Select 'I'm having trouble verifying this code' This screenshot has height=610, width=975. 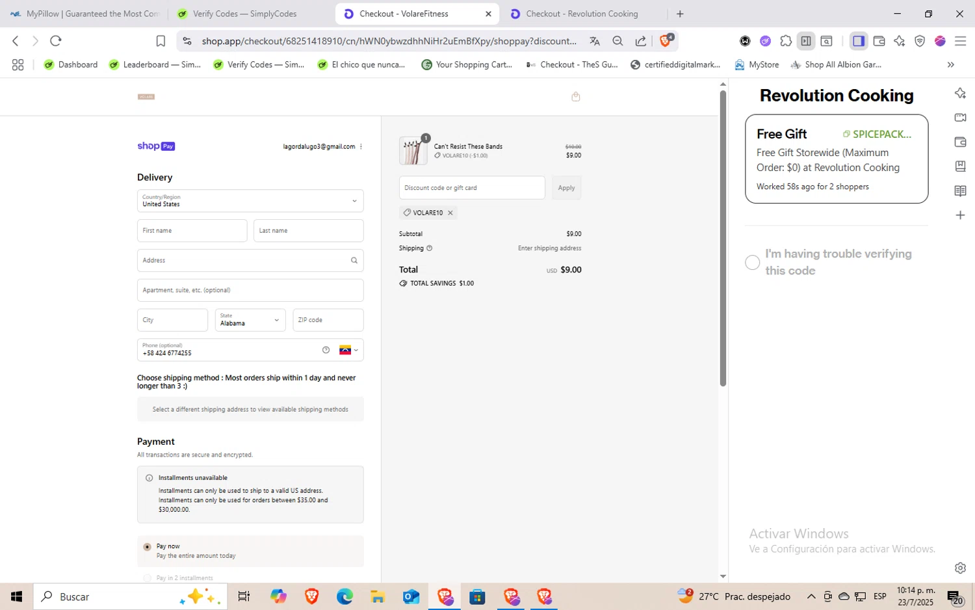[752, 262]
